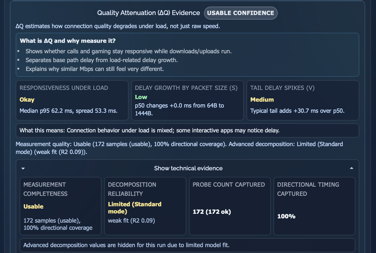Click the down arrow beside technical evidence
Image resolution: width=376 pixels, height=253 pixels.
23,169
